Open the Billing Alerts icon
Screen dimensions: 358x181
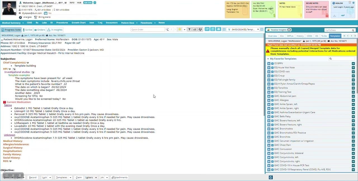coord(36,17)
